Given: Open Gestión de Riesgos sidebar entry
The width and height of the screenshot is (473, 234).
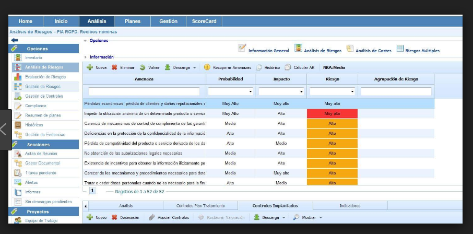Looking at the screenshot, I should (x=45, y=87).
